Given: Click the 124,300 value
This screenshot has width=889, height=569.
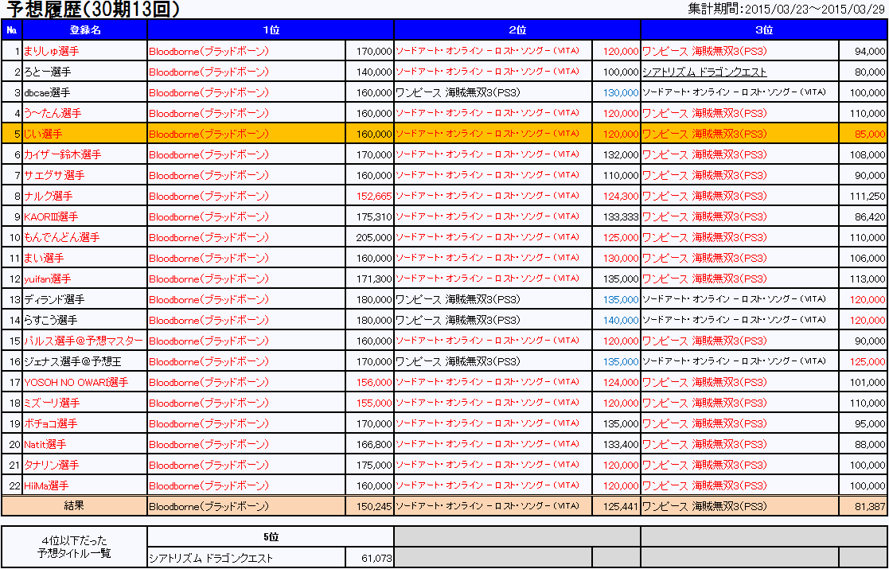Looking at the screenshot, I should [x=621, y=196].
